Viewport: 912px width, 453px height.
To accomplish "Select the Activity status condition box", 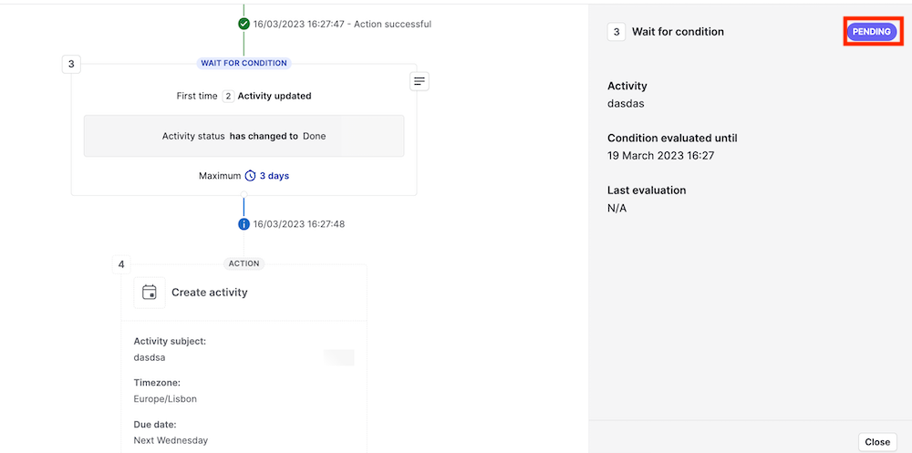I will click(x=244, y=136).
